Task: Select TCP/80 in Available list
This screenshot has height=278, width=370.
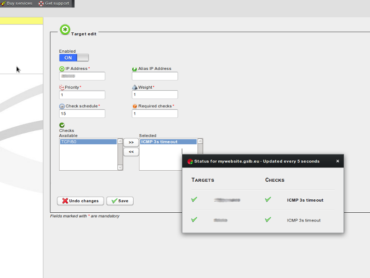Action: [88, 142]
